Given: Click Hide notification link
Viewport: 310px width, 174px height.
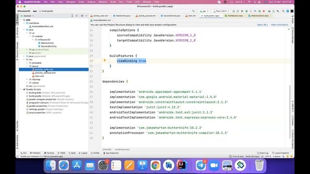Looking at the screenshot, I should tap(279, 25).
